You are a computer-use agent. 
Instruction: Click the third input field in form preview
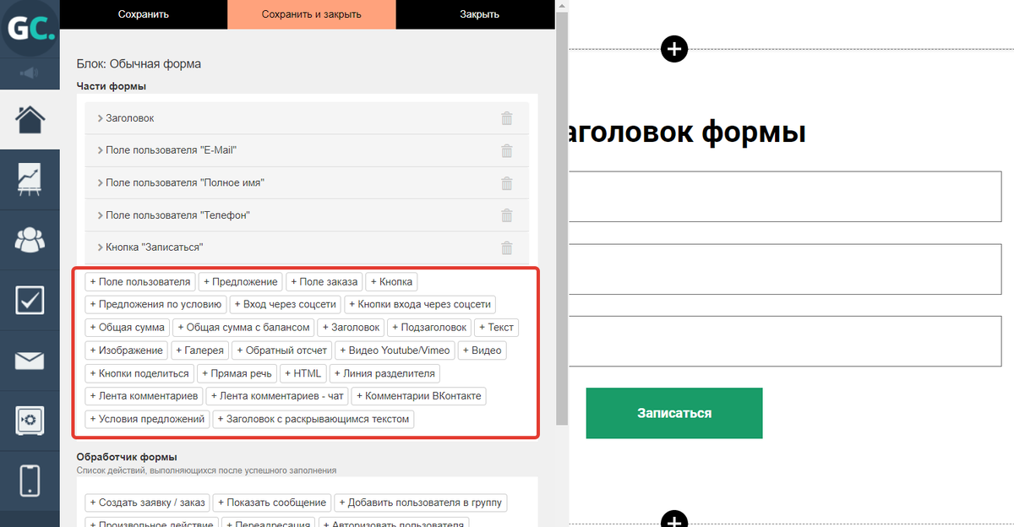(x=784, y=341)
